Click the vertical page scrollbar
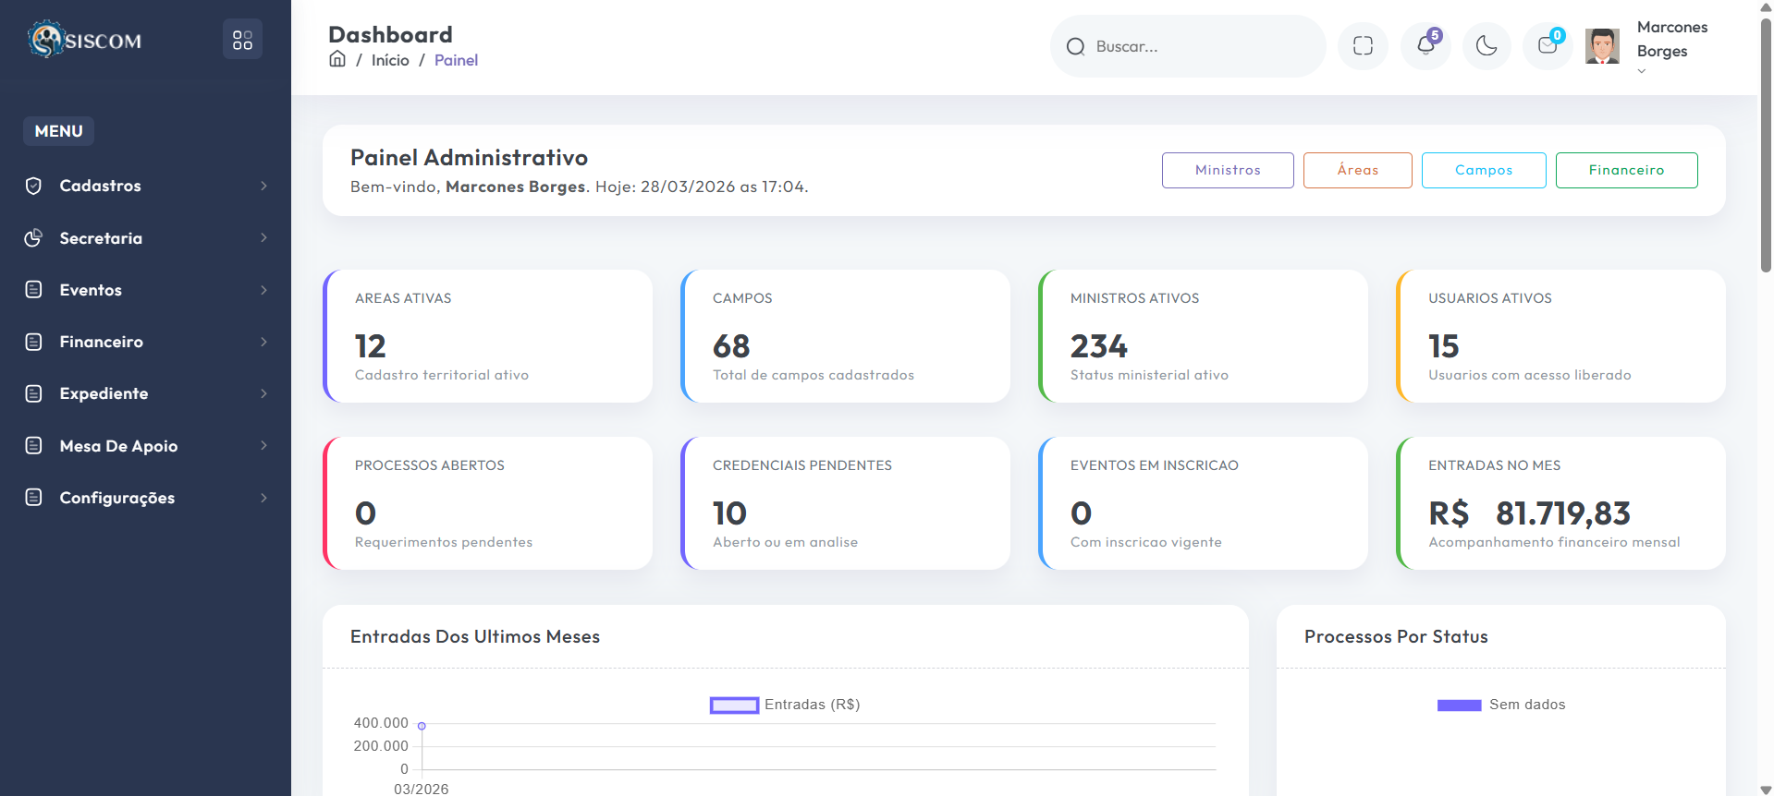Image resolution: width=1774 pixels, height=796 pixels. click(x=1766, y=145)
